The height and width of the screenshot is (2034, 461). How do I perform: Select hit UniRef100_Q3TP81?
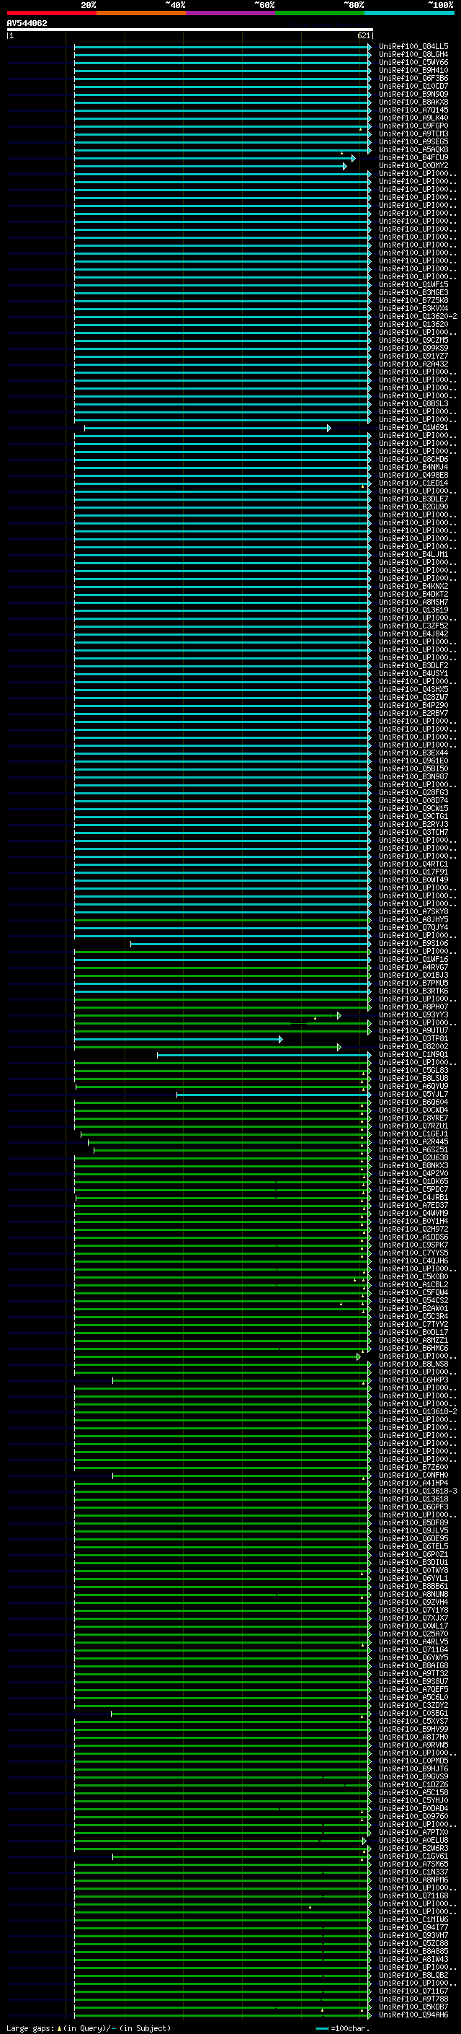[x=413, y=1038]
